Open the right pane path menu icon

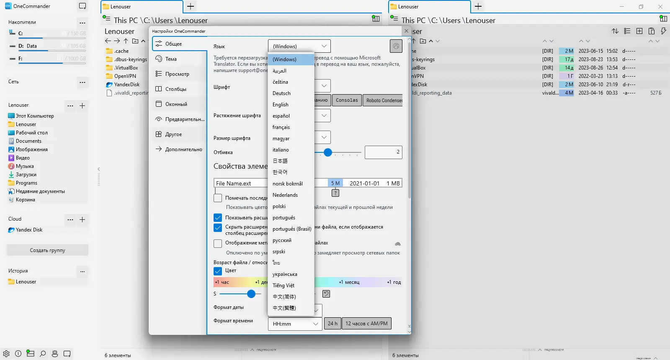coord(394,18)
